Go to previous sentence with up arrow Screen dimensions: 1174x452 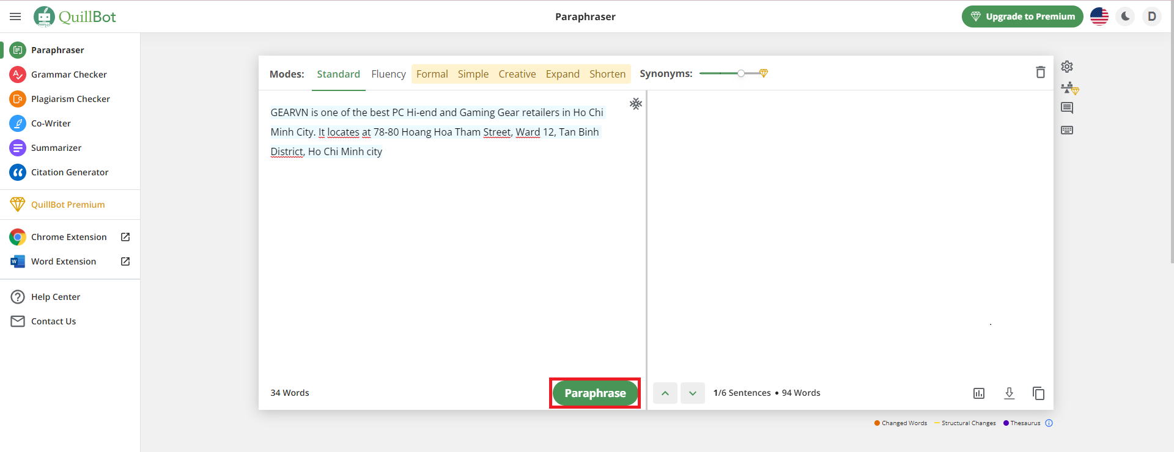click(x=665, y=393)
